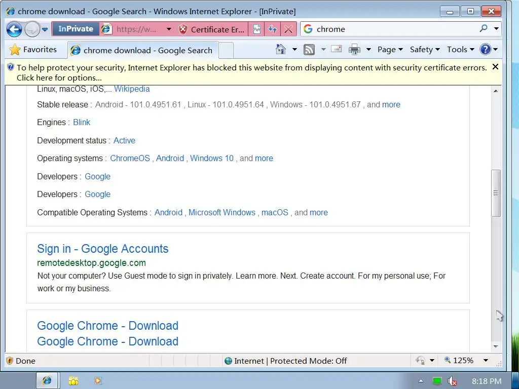Click the security information bar message

click(x=251, y=72)
